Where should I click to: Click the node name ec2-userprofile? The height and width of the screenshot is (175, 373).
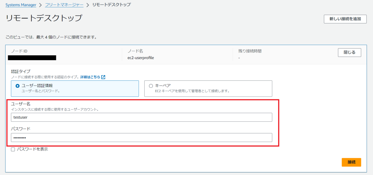click(x=141, y=58)
